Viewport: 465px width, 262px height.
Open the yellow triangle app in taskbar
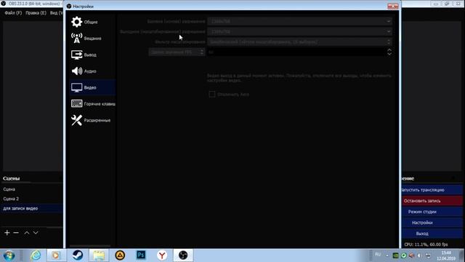[120, 255]
